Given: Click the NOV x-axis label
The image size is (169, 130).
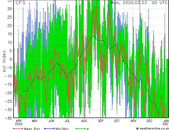Looking at the screenshot, I should tap(134, 121).
